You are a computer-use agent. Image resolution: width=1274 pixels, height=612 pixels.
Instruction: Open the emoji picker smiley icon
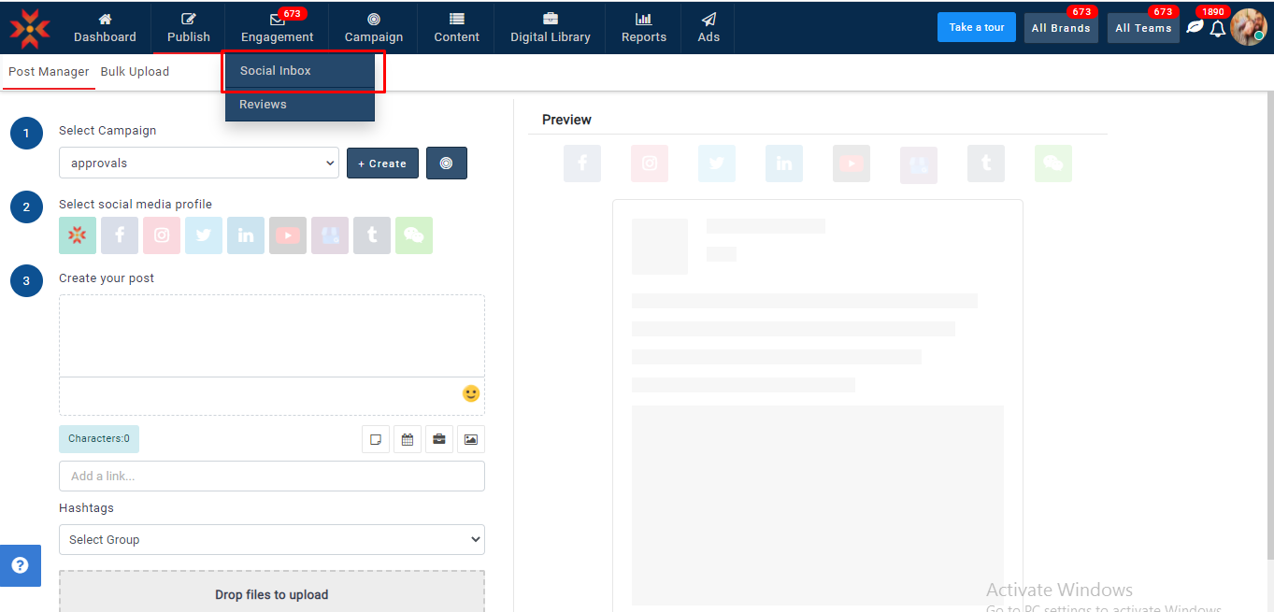coord(471,393)
